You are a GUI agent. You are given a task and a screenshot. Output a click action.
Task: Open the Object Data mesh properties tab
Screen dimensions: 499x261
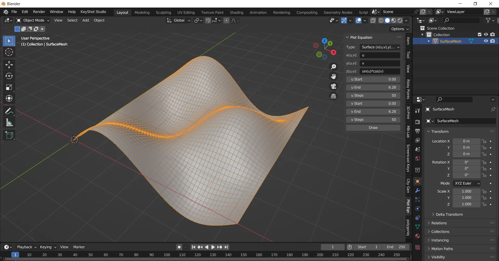pos(417,227)
